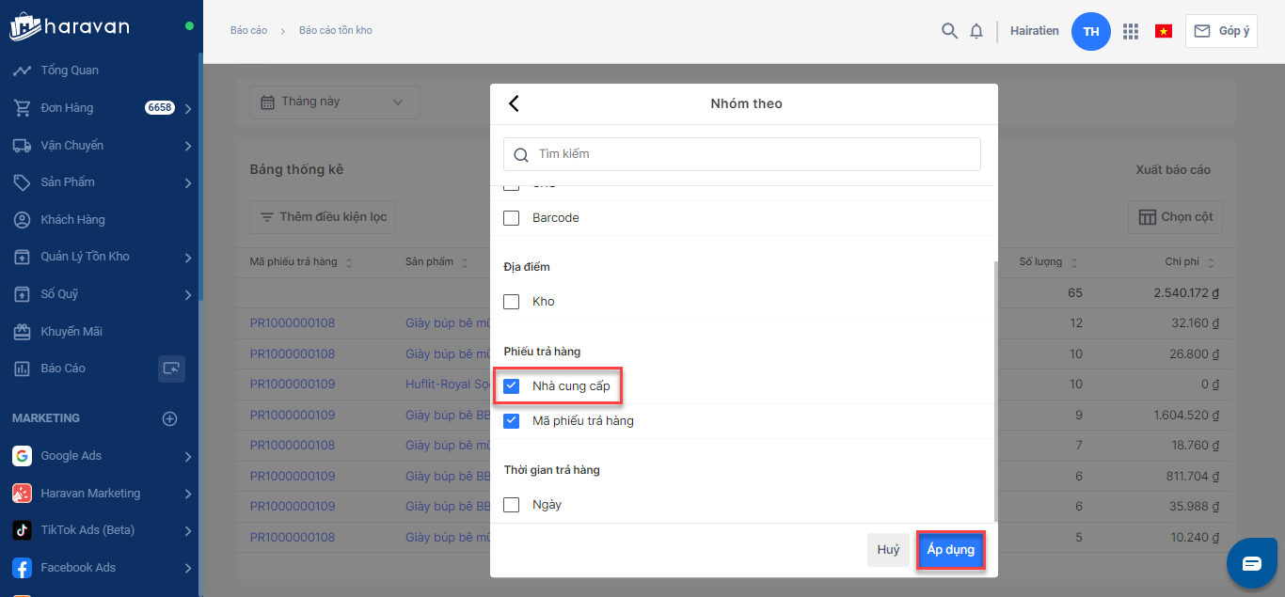Tick the Barcode checkbox

(512, 218)
